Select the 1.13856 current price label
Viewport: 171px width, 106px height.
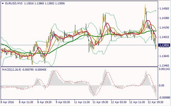click(164, 45)
